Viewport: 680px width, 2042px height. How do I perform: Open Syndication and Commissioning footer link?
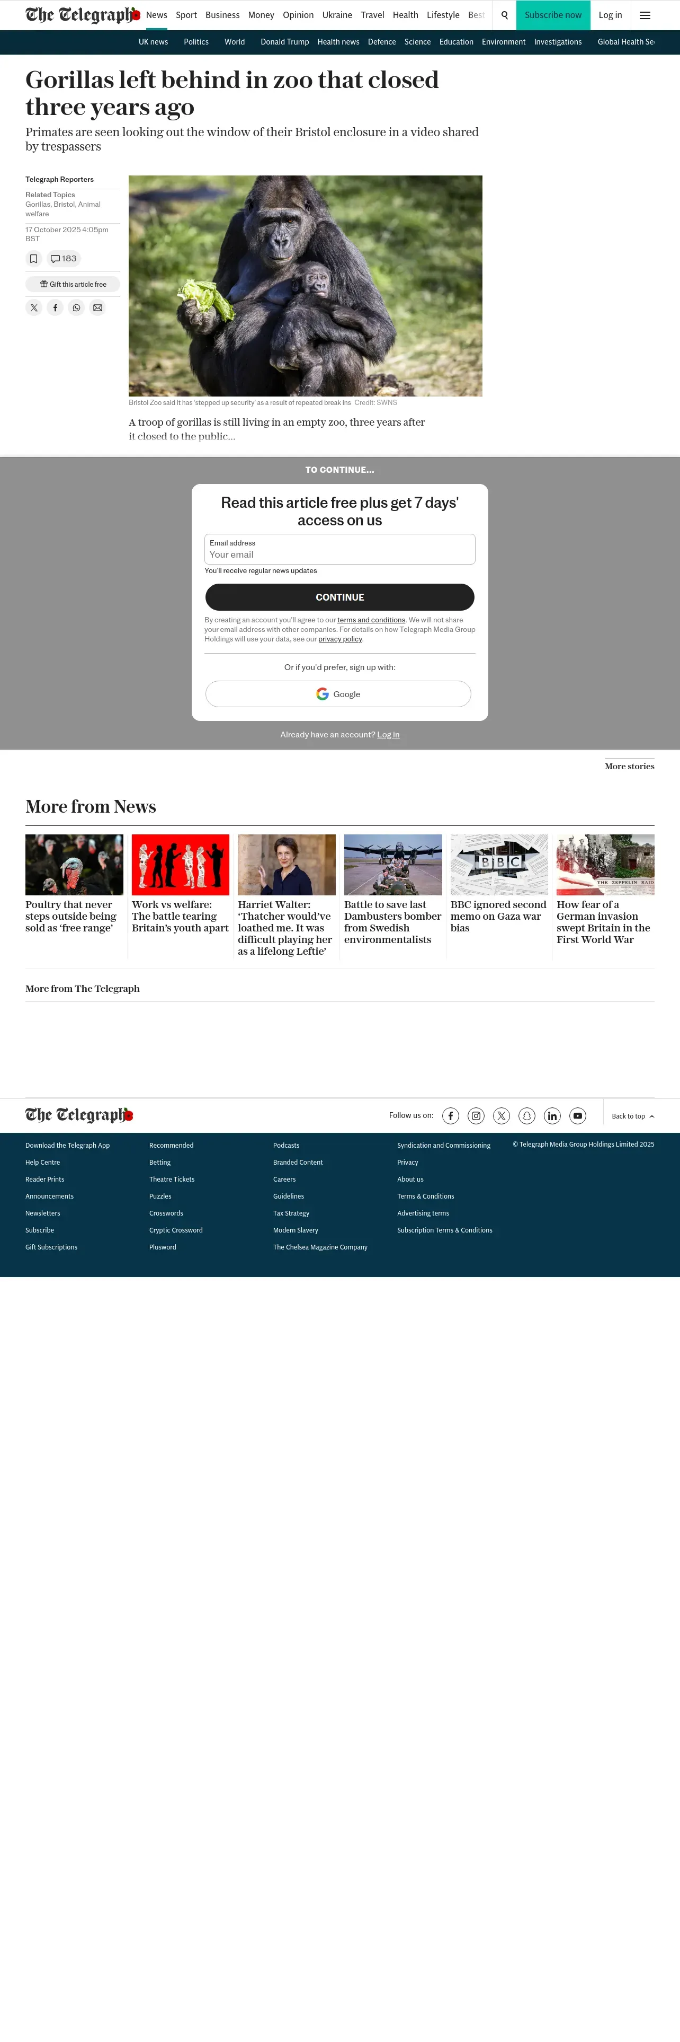tap(444, 1146)
